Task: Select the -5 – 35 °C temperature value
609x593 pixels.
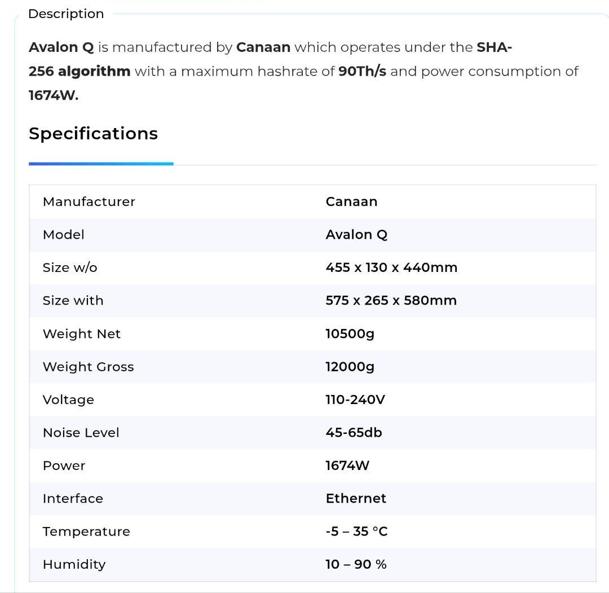Action: tap(356, 531)
